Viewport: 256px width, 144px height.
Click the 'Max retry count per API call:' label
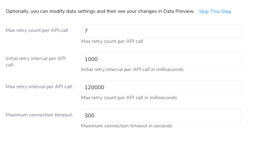pos(37,30)
